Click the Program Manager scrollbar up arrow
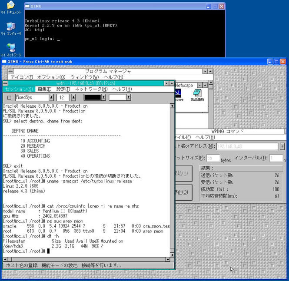This screenshot has width=289, height=281. [x=211, y=83]
